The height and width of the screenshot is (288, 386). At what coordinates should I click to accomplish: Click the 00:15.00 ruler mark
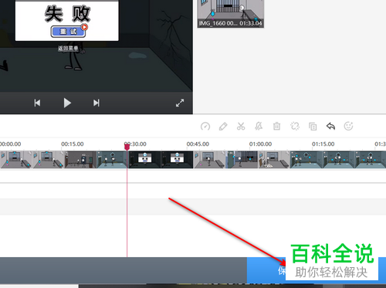(x=73, y=144)
